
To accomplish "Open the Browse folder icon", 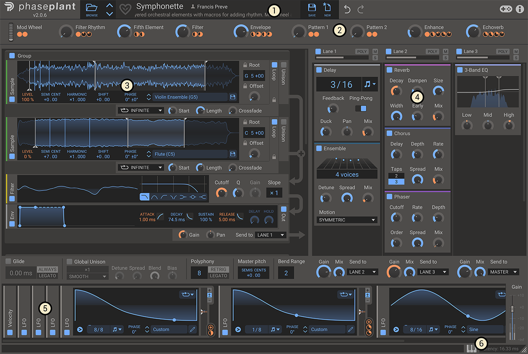I will click(91, 6).
